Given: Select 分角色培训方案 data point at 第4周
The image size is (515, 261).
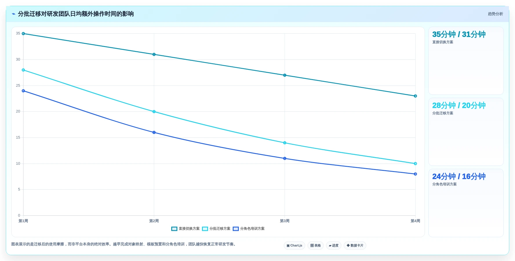Looking at the screenshot, I should click(x=415, y=174).
